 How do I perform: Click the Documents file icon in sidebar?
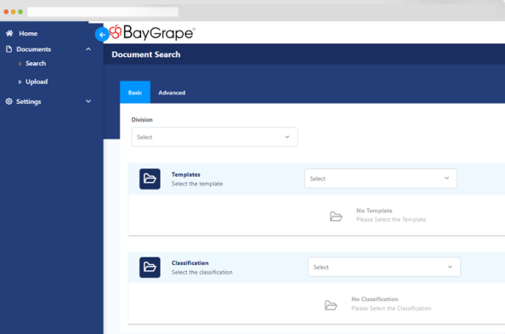(9, 49)
